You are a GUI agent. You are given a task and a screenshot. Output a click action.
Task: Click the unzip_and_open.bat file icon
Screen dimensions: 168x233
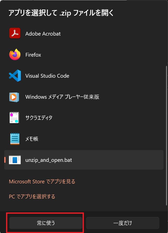[15, 160]
